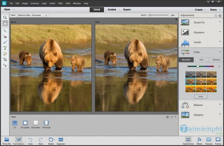Select the Whiten Teeth tool
The height and width of the screenshot is (146, 224).
[5, 42]
